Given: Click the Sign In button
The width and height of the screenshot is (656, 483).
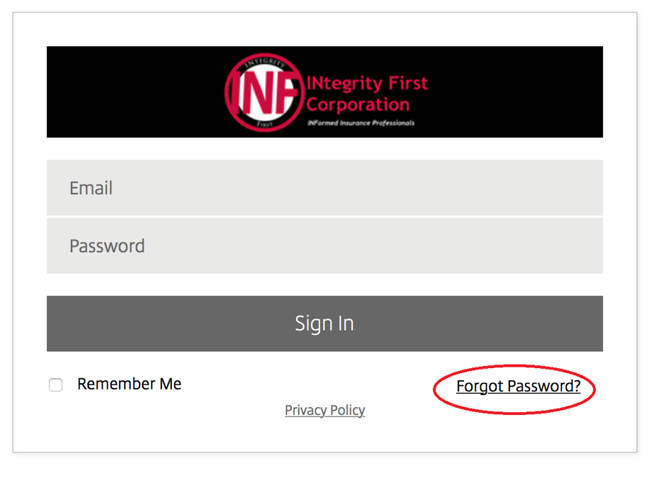Looking at the screenshot, I should pos(324,323).
